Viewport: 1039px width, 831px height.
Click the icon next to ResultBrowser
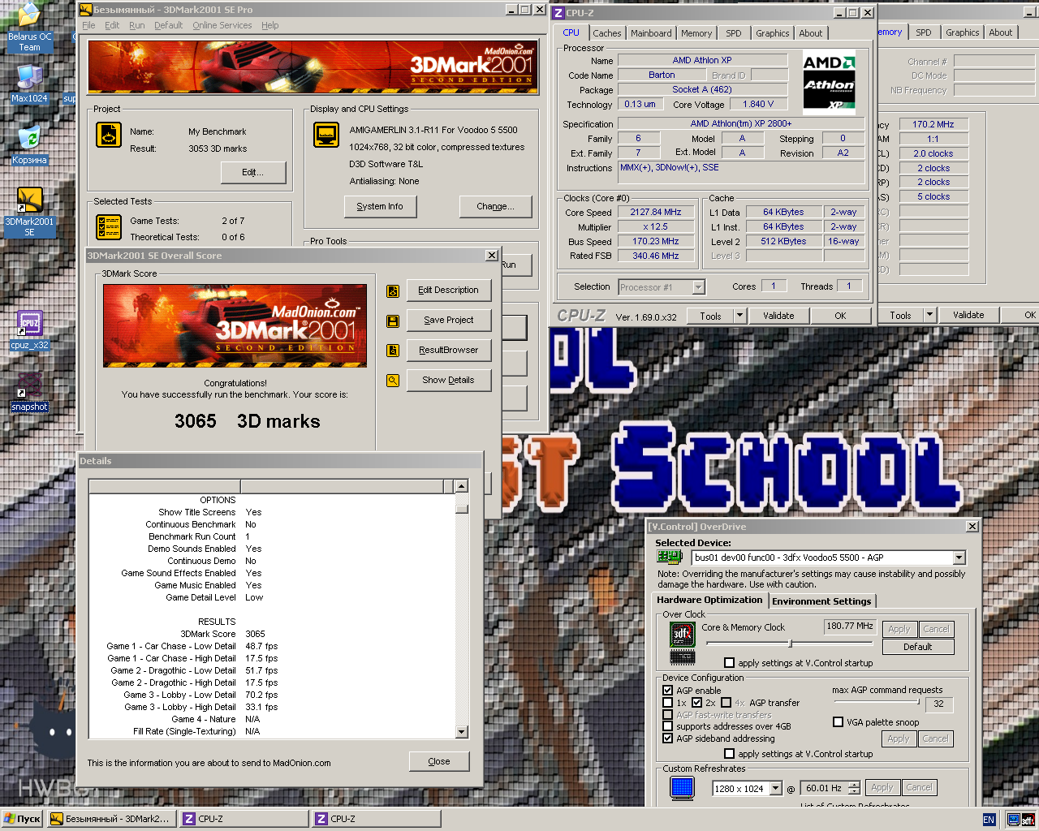click(x=393, y=351)
